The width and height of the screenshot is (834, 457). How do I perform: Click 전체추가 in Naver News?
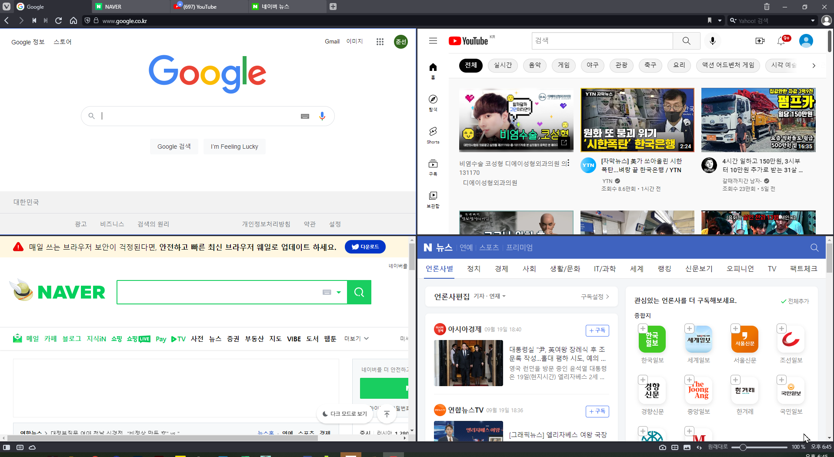[x=795, y=301]
